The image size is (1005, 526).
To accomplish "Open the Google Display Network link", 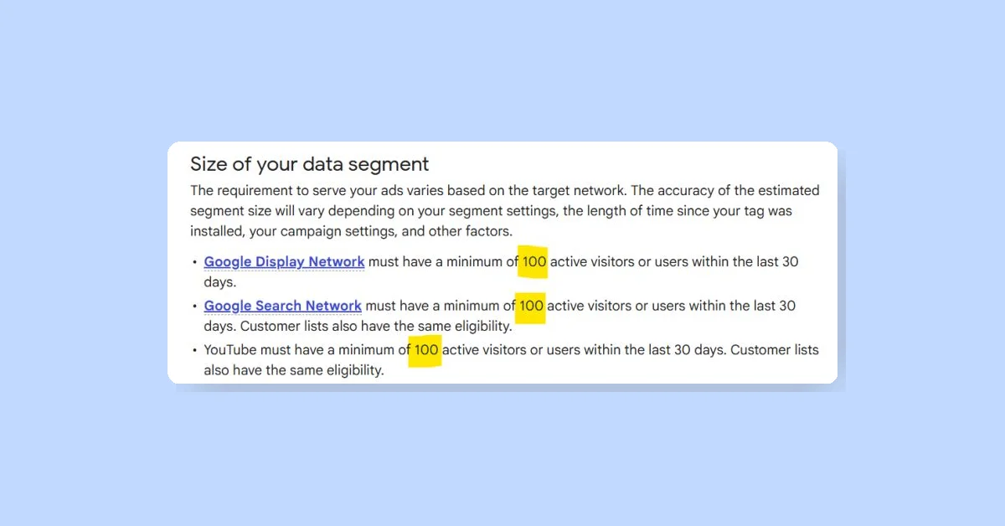I will pyautogui.click(x=284, y=261).
